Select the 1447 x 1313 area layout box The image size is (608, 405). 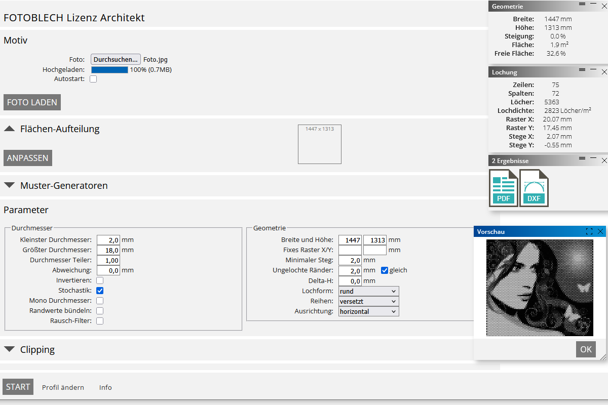[320, 144]
